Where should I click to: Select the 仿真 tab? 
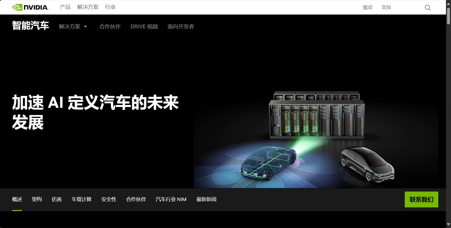[57, 199]
